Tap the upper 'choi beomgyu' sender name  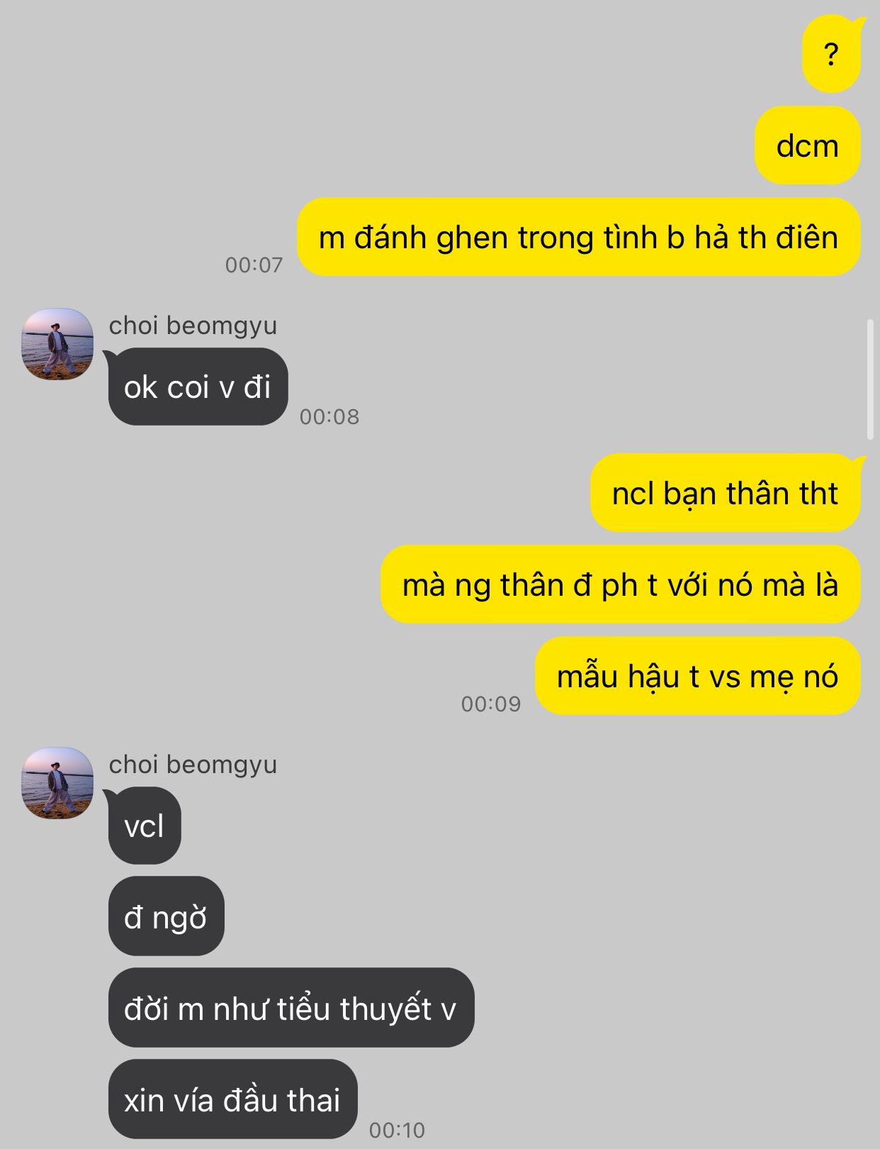click(193, 326)
